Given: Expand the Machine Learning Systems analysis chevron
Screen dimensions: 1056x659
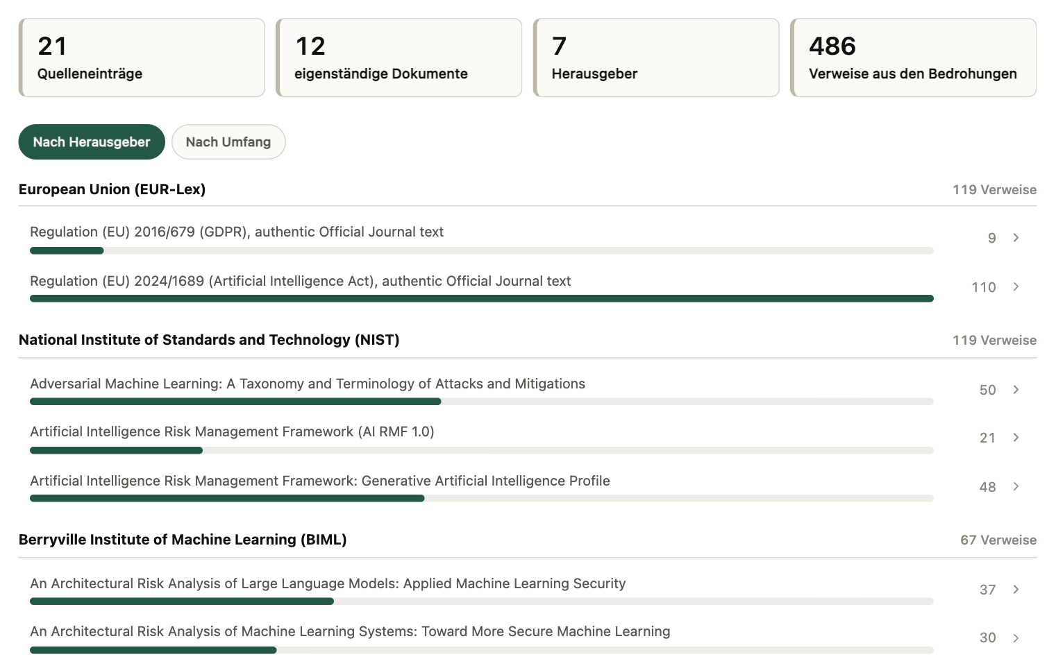Looking at the screenshot, I should 1016,637.
